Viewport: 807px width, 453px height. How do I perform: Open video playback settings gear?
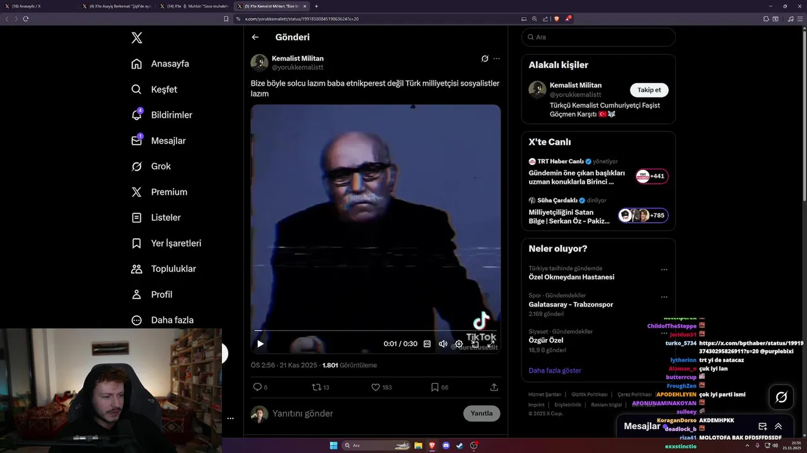459,344
